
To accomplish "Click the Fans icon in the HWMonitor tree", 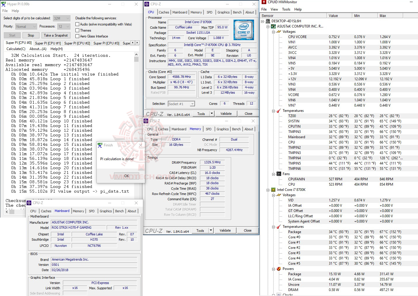I will point(279,174).
